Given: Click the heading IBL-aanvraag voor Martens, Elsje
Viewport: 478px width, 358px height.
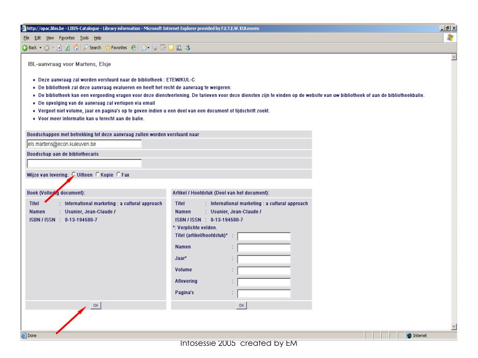Looking at the screenshot, I should point(69,64).
